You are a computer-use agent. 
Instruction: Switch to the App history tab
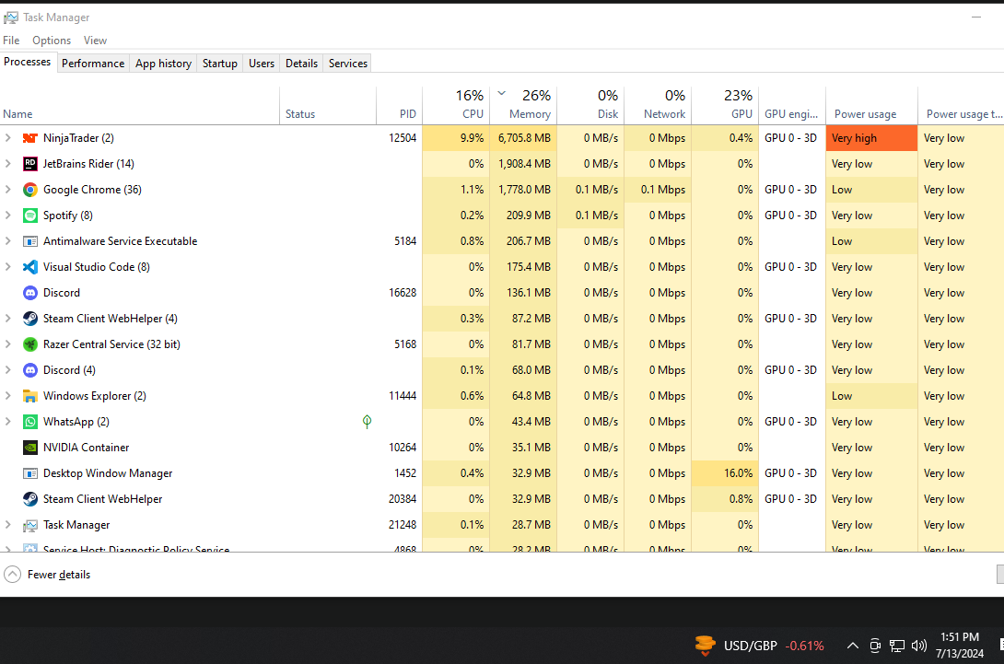point(163,64)
